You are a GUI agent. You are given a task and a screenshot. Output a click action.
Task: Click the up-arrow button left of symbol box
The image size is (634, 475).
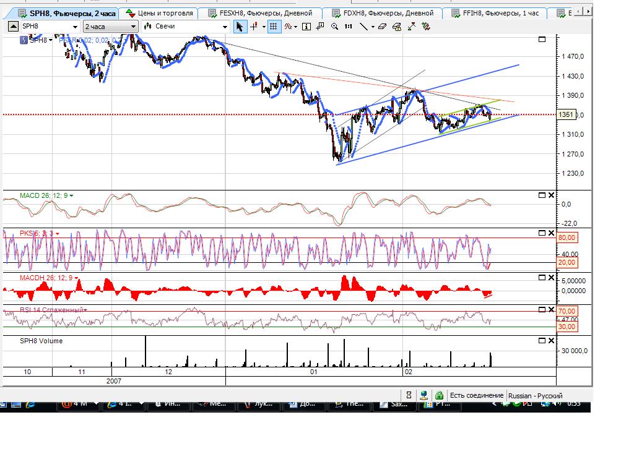point(13,27)
